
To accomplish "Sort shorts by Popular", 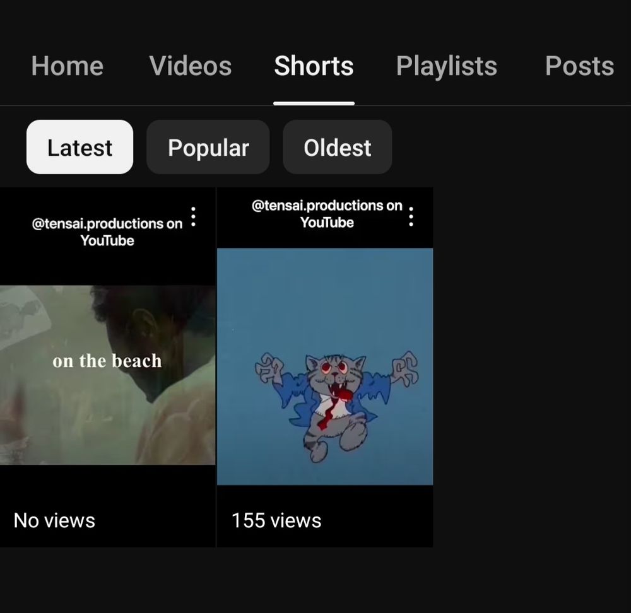I will [208, 147].
